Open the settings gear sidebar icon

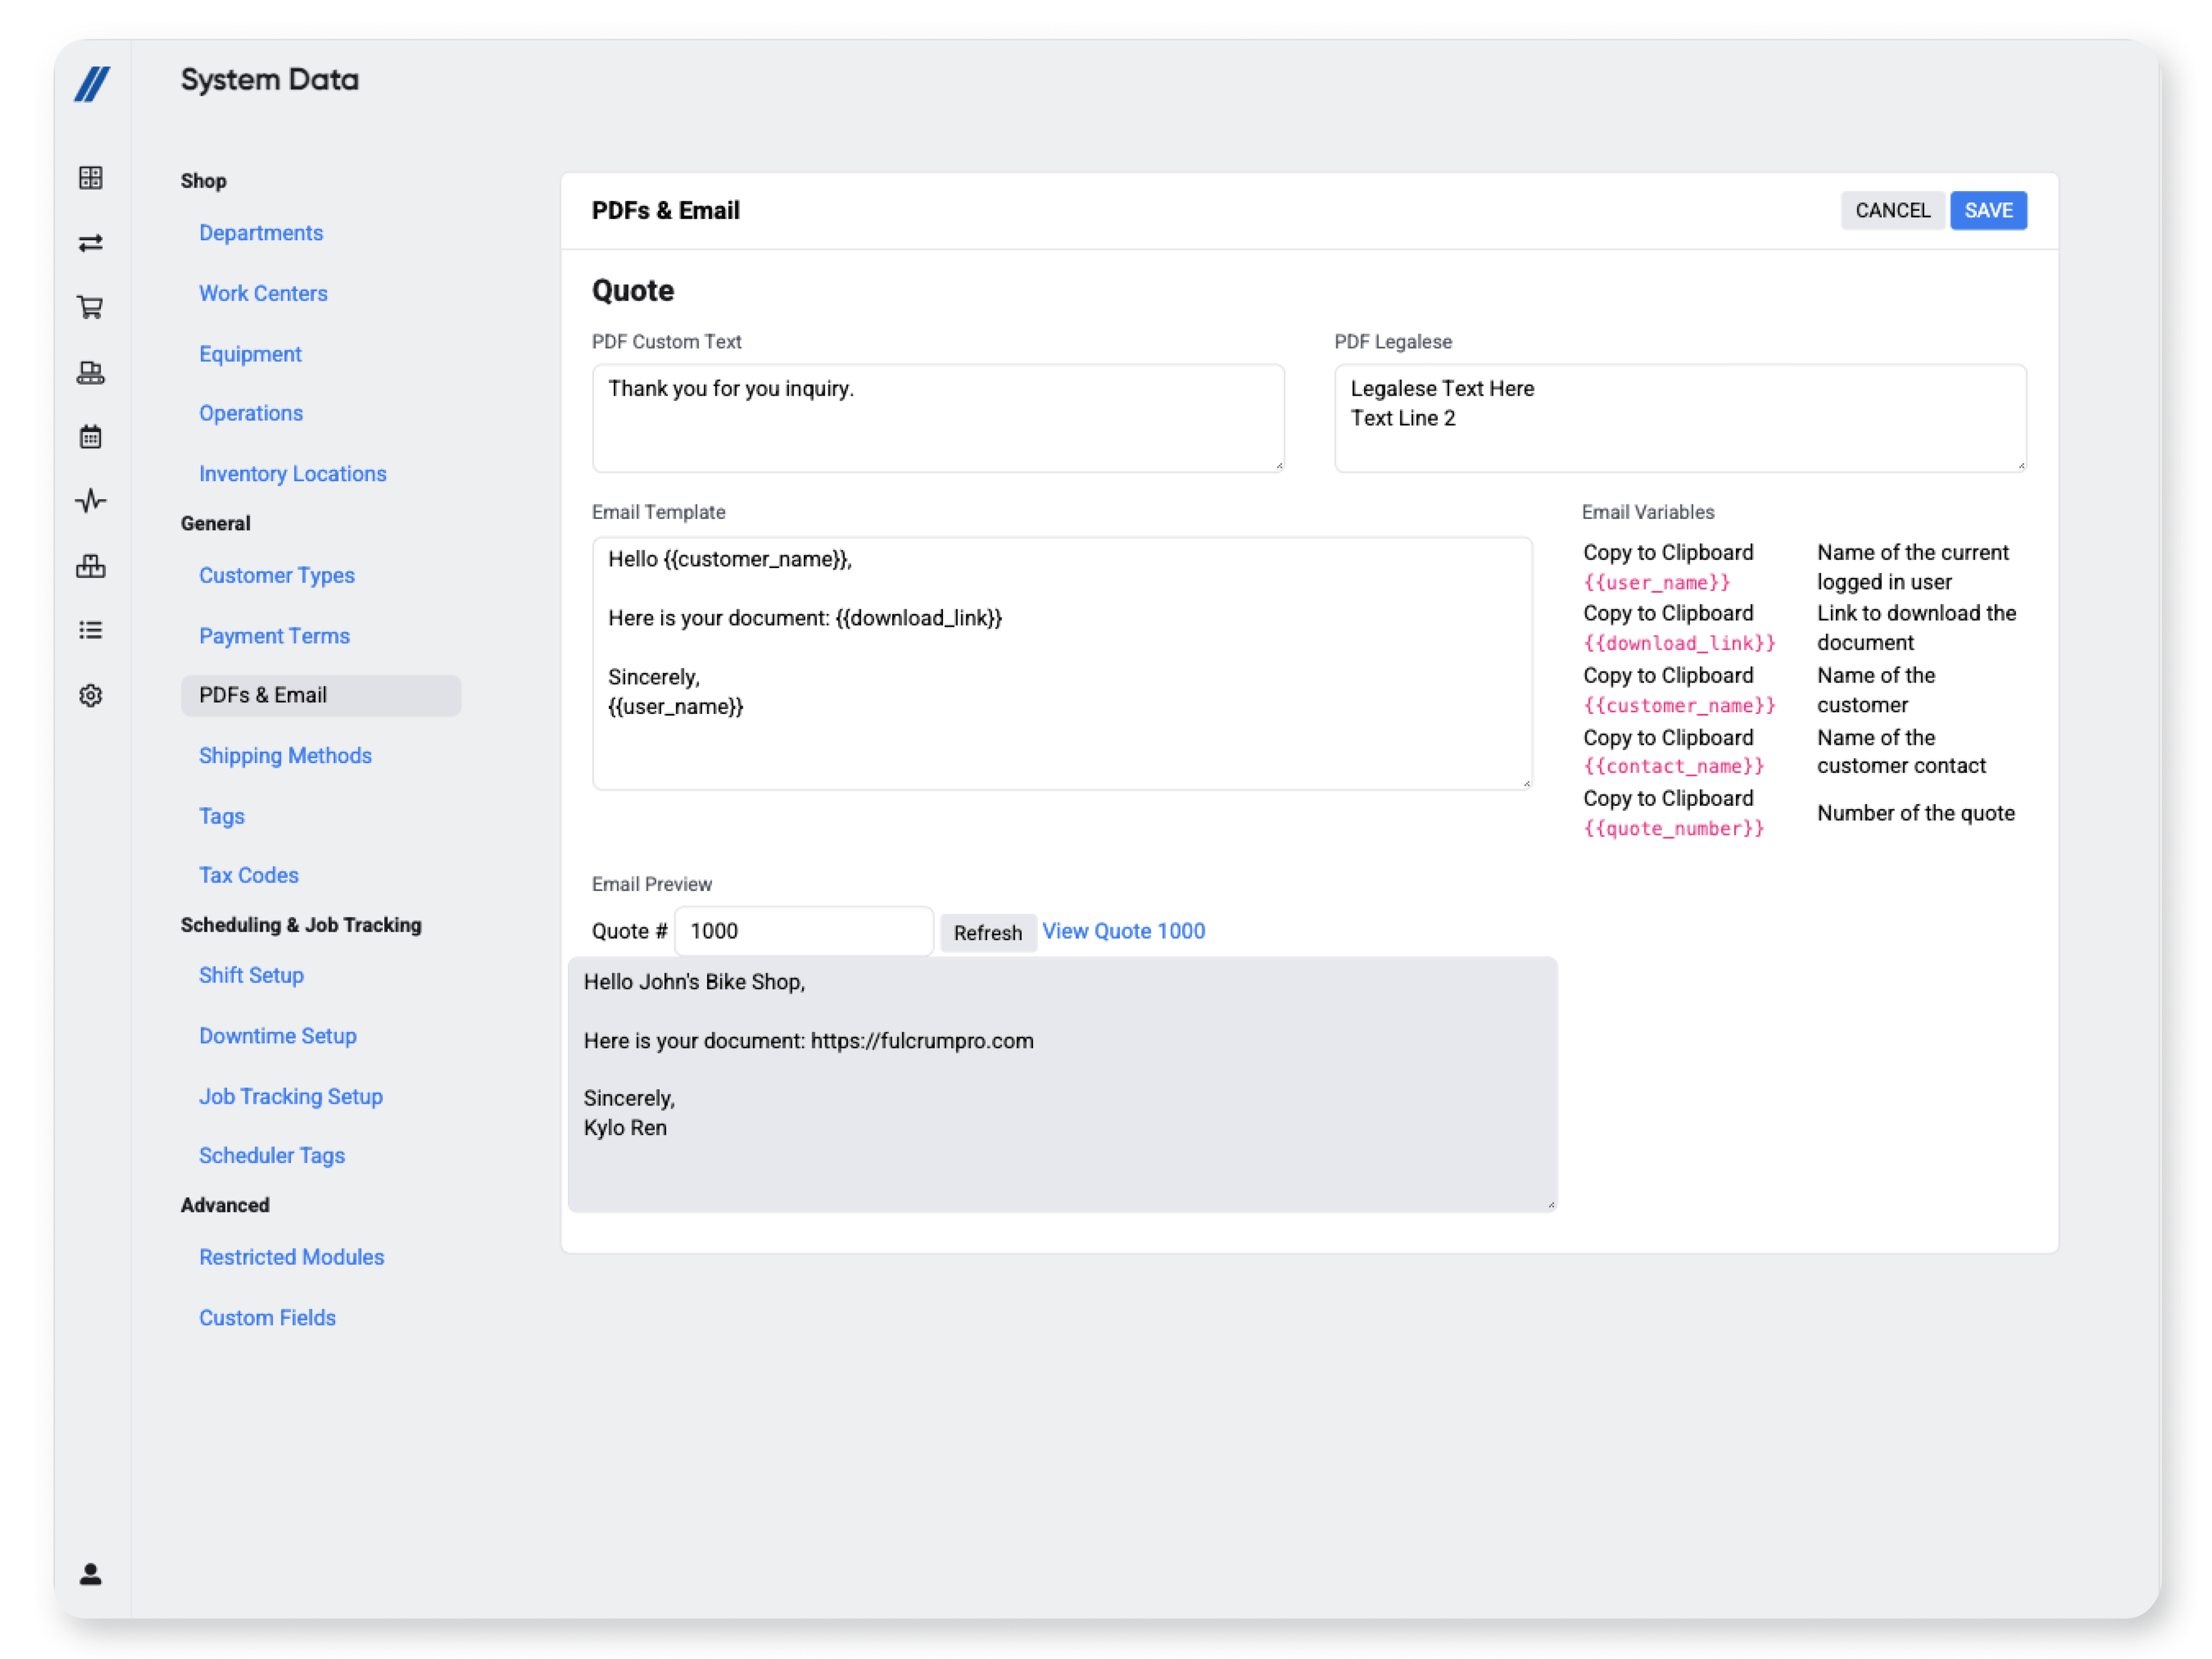pos(91,696)
